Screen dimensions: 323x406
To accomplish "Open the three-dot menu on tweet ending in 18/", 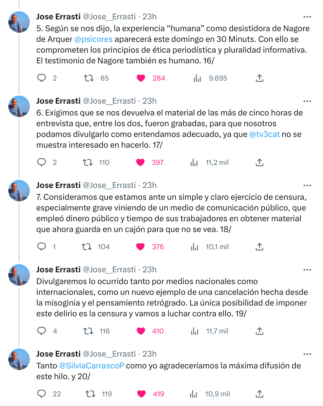I will click(307, 186).
